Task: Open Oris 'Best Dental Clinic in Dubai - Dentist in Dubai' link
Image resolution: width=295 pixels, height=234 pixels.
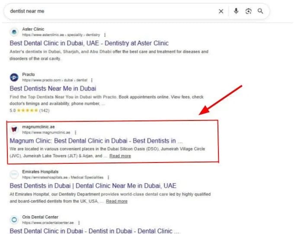Action: (94, 231)
